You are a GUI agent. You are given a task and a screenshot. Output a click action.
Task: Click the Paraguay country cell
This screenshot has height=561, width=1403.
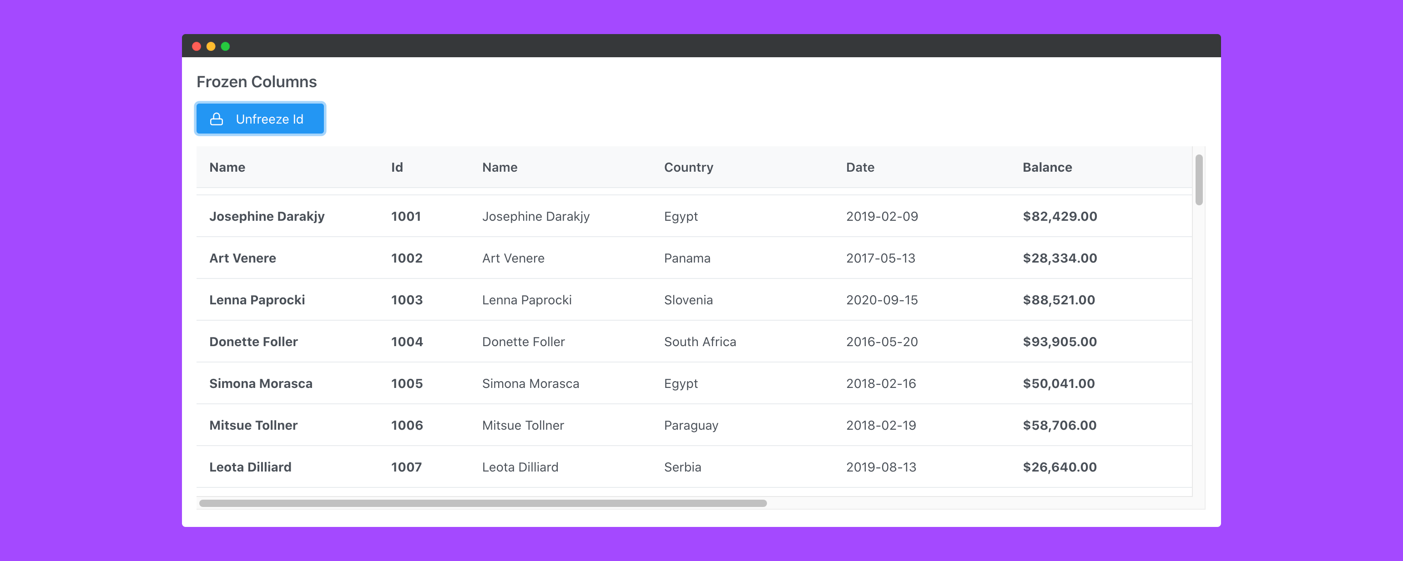coord(691,426)
